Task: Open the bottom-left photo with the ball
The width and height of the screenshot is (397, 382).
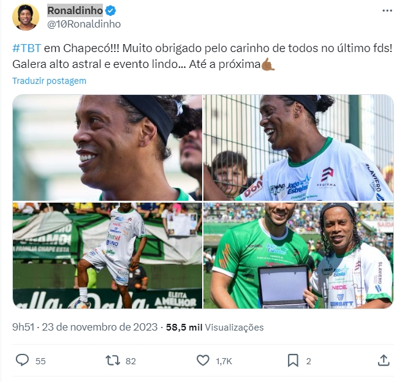Action: (x=107, y=255)
